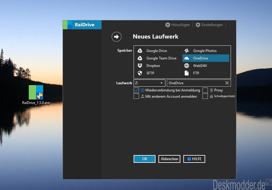Click the round arrow icon beside Neues Laufwerk
272x190 pixels.
(117, 37)
